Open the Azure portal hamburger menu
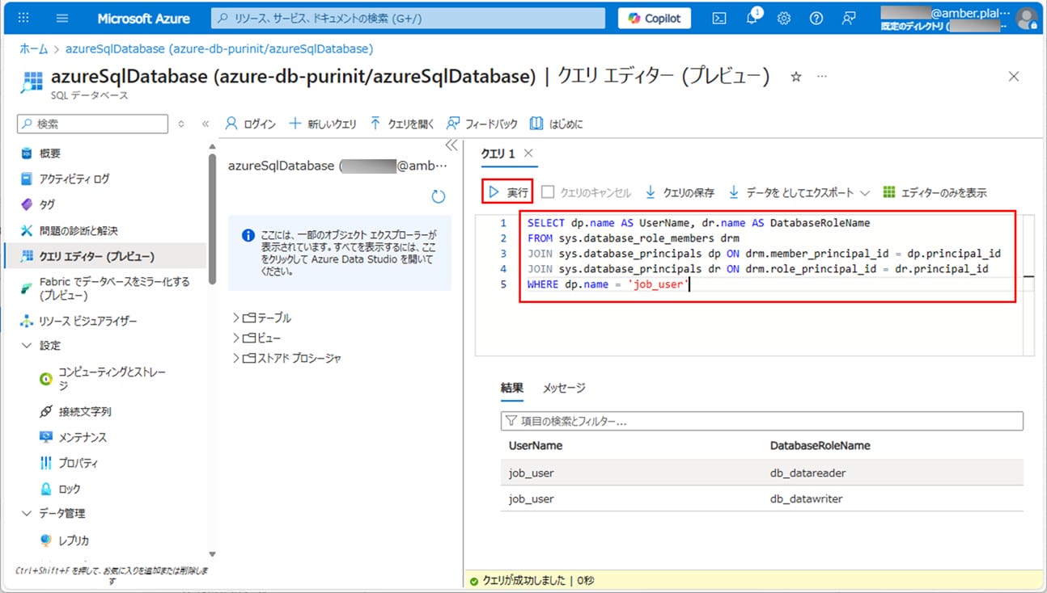This screenshot has height=593, width=1047. [x=63, y=19]
